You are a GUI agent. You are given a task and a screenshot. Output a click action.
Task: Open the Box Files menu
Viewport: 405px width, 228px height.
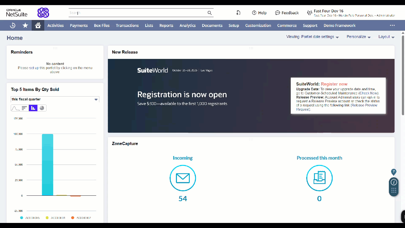[x=102, y=25]
